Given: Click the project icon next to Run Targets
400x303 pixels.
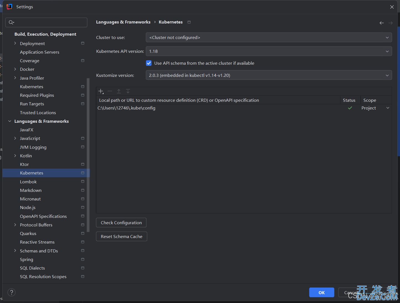Looking at the screenshot, I should (x=83, y=104).
